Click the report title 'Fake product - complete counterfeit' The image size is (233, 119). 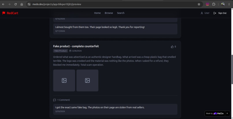click(x=76, y=46)
